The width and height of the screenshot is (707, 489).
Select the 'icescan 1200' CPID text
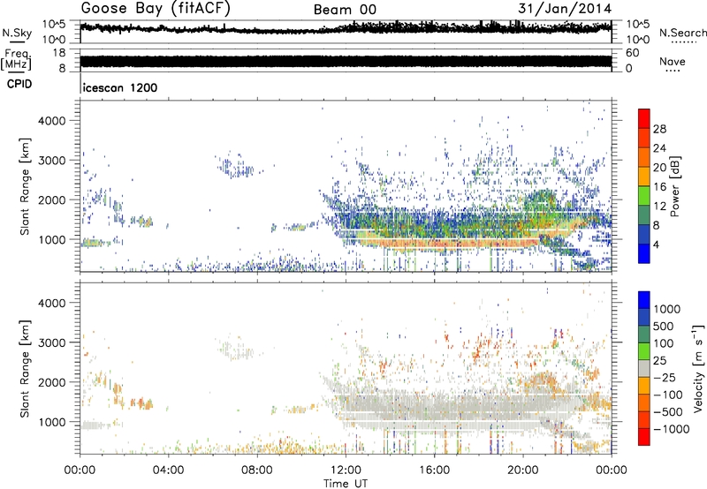coord(120,87)
